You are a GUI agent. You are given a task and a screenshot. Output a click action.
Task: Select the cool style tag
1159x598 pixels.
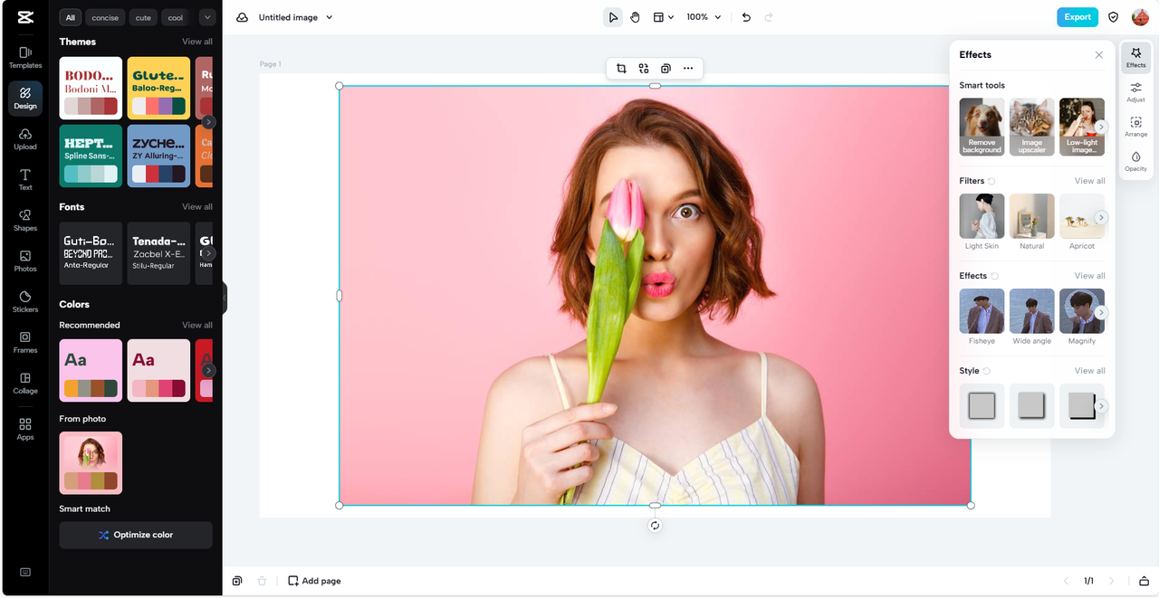point(176,17)
